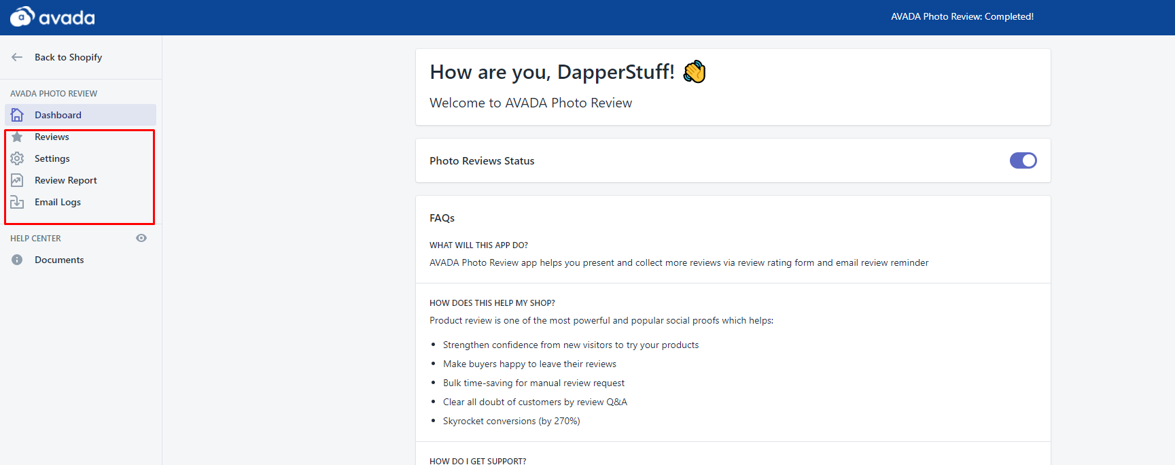Toggle Help Center visibility eye icon

(x=141, y=238)
